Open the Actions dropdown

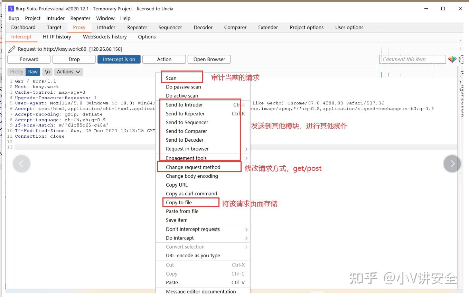[x=68, y=72]
